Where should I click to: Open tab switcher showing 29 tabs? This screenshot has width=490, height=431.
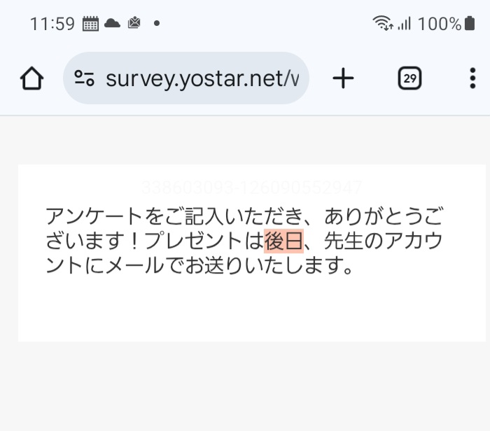coord(409,78)
